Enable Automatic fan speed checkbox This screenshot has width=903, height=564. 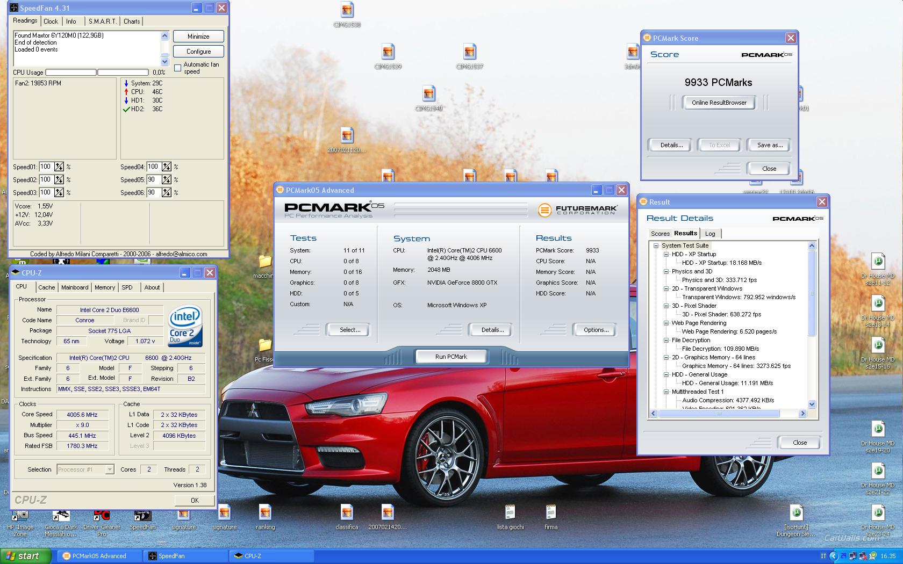[178, 68]
